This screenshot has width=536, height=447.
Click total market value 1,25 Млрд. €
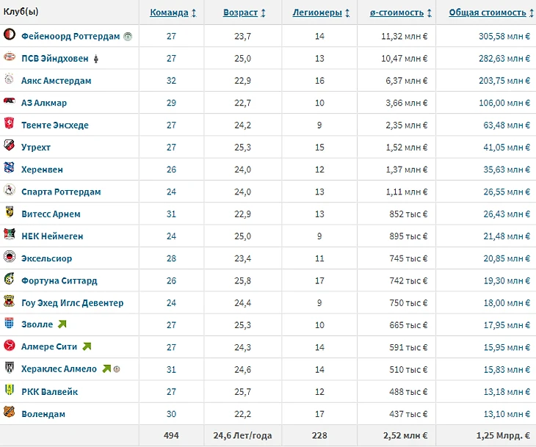(x=503, y=436)
